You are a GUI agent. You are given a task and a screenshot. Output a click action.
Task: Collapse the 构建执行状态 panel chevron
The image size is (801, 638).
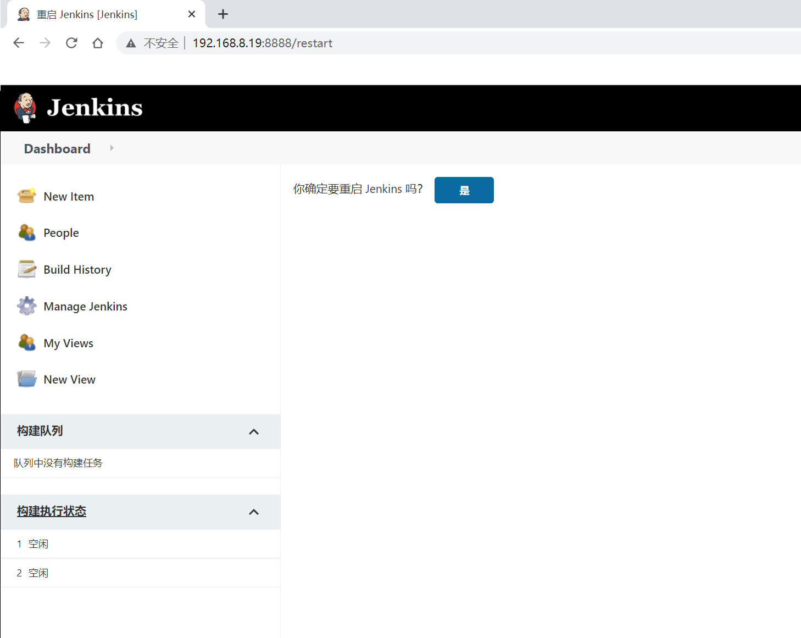254,512
